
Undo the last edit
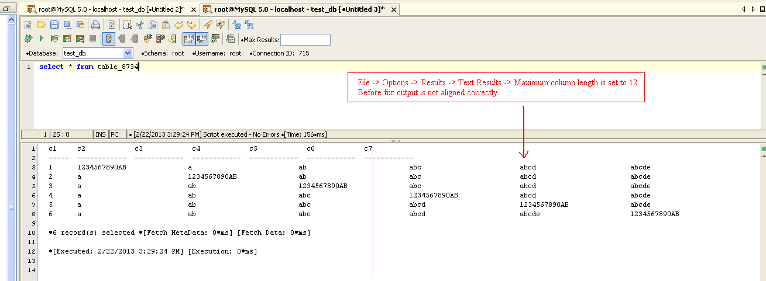click(x=178, y=25)
